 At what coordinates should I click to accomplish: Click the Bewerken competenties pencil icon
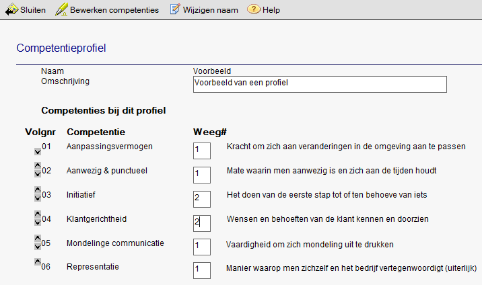(62, 10)
